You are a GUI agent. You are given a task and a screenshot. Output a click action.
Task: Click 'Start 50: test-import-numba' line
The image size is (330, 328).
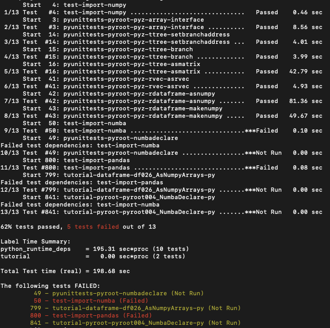(x=74, y=123)
